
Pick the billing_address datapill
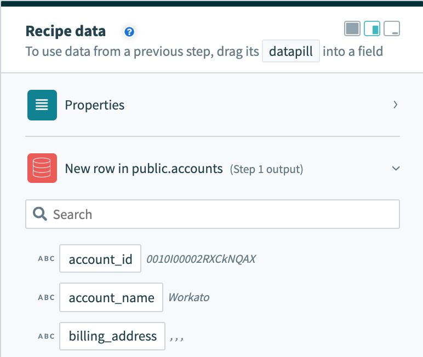pyautogui.click(x=112, y=336)
